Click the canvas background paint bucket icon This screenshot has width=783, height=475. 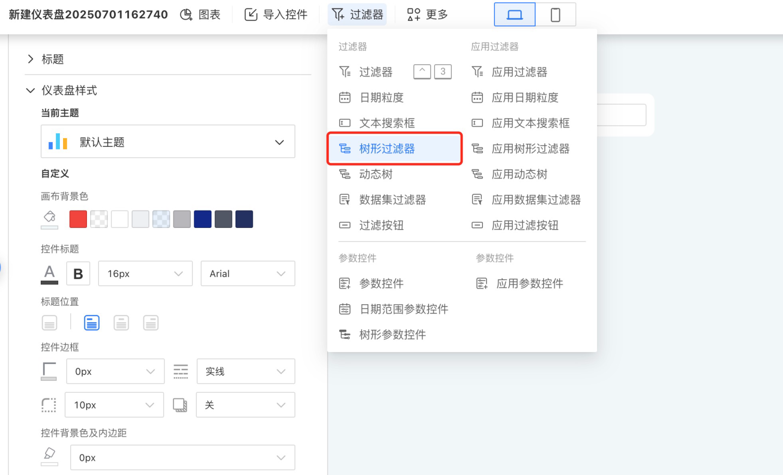(x=49, y=219)
